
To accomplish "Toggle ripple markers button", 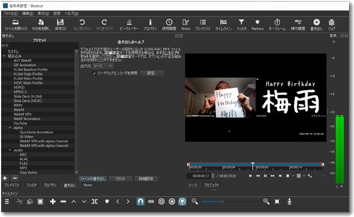I will 183,201.
